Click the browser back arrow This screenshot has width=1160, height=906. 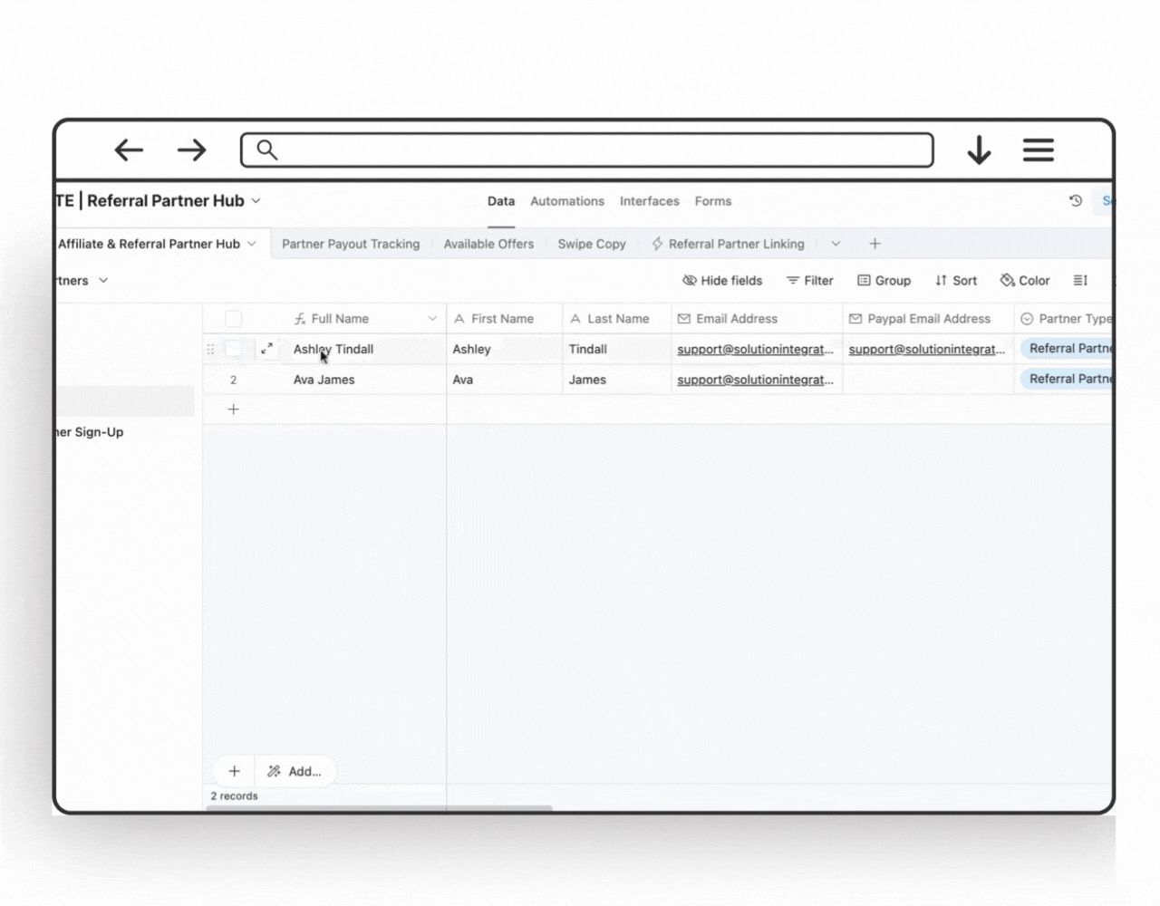point(129,150)
